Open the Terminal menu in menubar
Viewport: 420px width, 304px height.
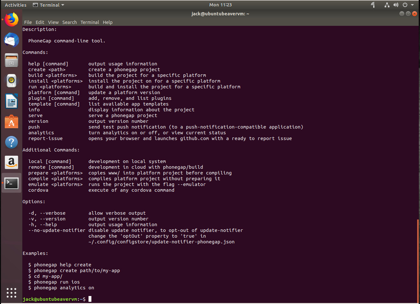pyautogui.click(x=90, y=22)
